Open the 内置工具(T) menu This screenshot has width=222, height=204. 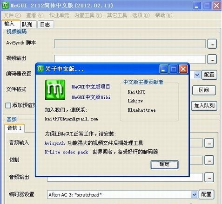pyautogui.click(x=88, y=15)
